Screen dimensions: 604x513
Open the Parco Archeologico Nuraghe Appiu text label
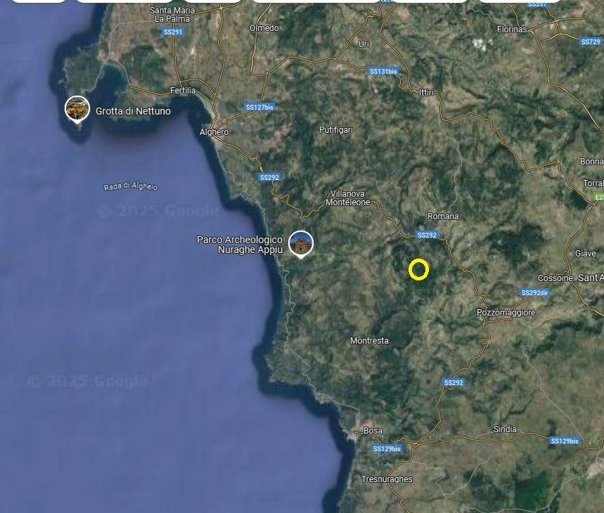[240, 245]
